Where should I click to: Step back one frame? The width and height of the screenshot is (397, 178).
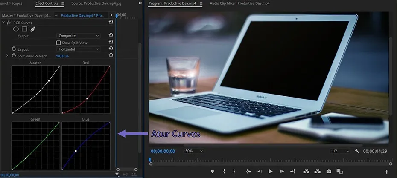(x=260, y=172)
